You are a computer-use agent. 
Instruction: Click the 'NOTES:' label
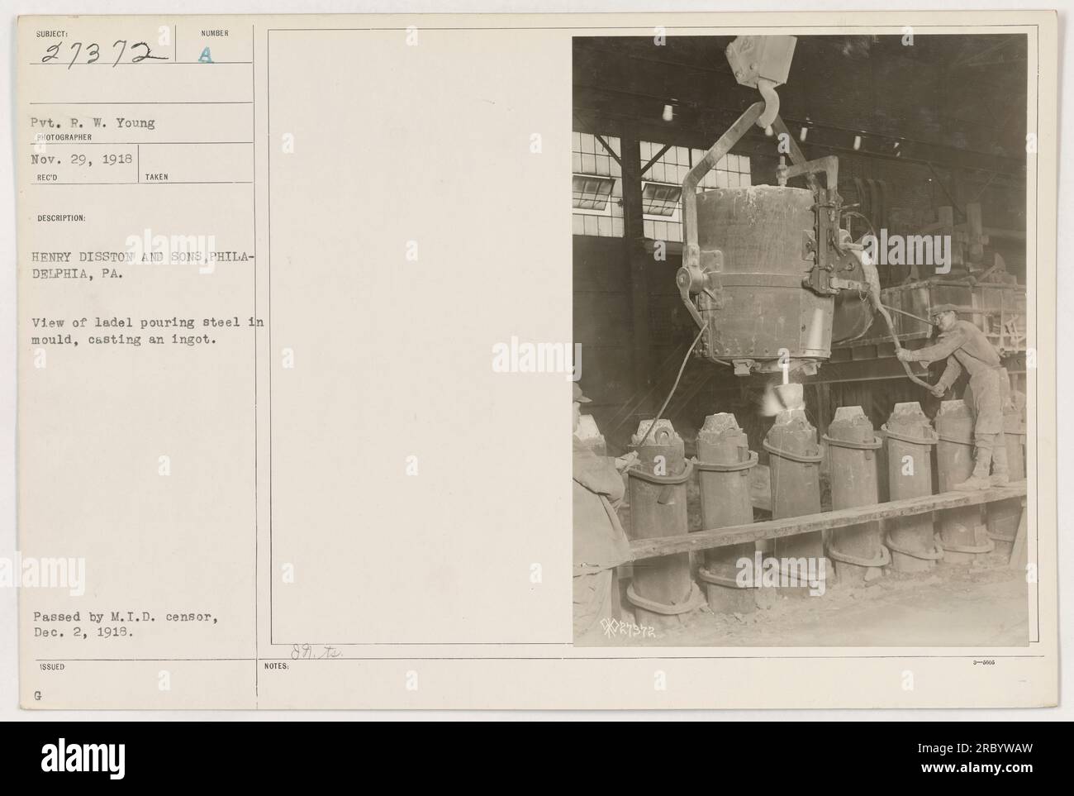(x=277, y=665)
